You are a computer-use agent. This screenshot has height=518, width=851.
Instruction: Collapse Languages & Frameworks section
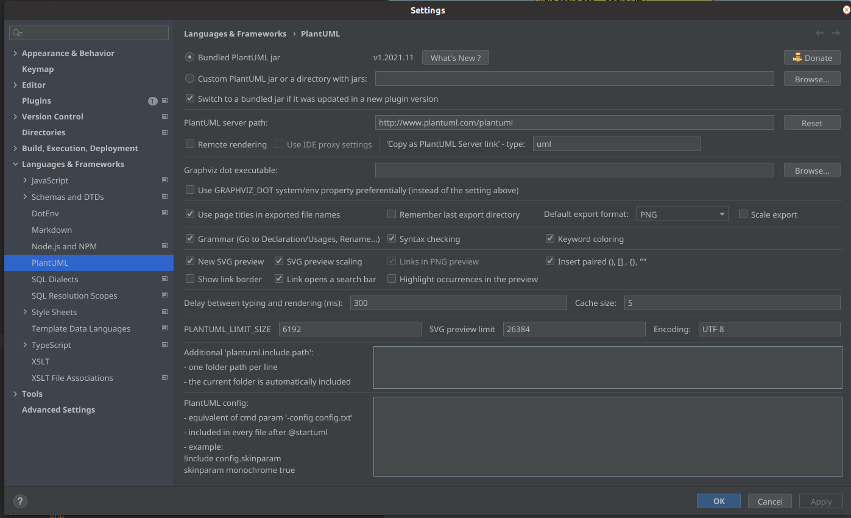(15, 164)
